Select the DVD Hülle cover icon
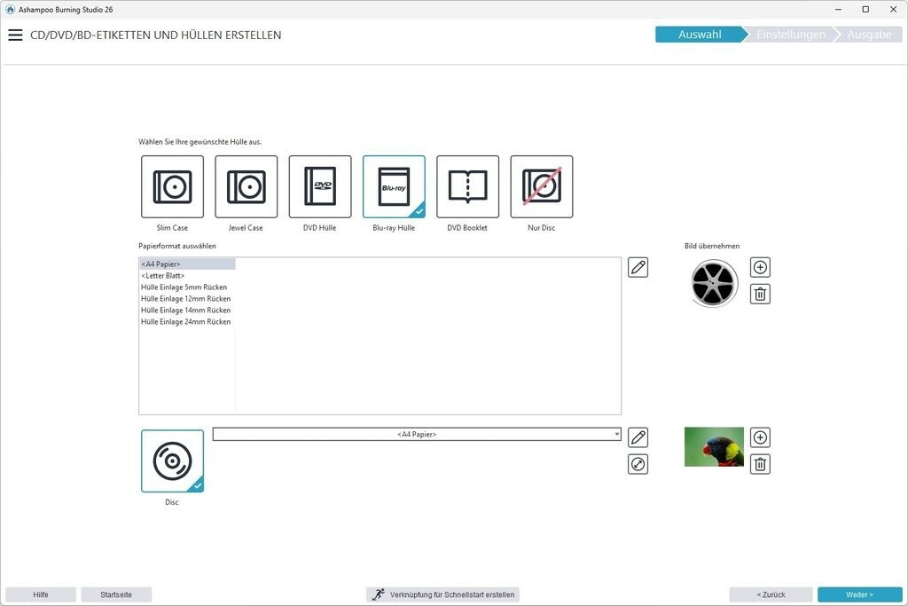Screen dimensions: 908x606 coord(320,186)
